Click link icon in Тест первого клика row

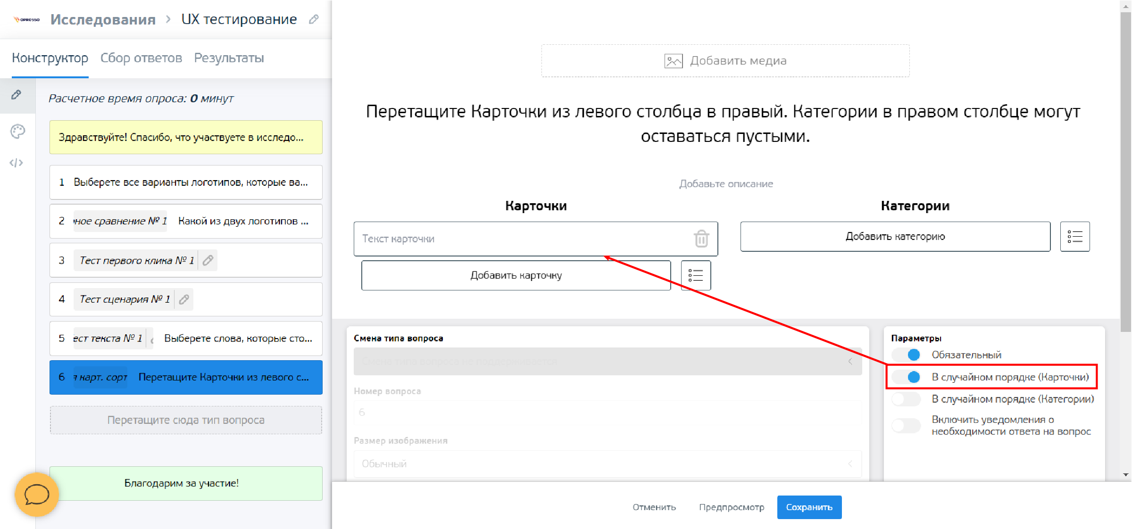pos(208,260)
